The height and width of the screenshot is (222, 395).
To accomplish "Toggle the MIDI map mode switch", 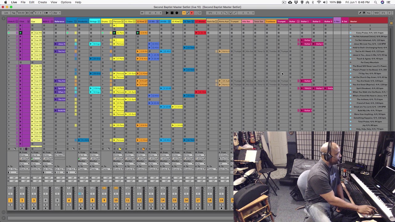I will click(x=376, y=13).
